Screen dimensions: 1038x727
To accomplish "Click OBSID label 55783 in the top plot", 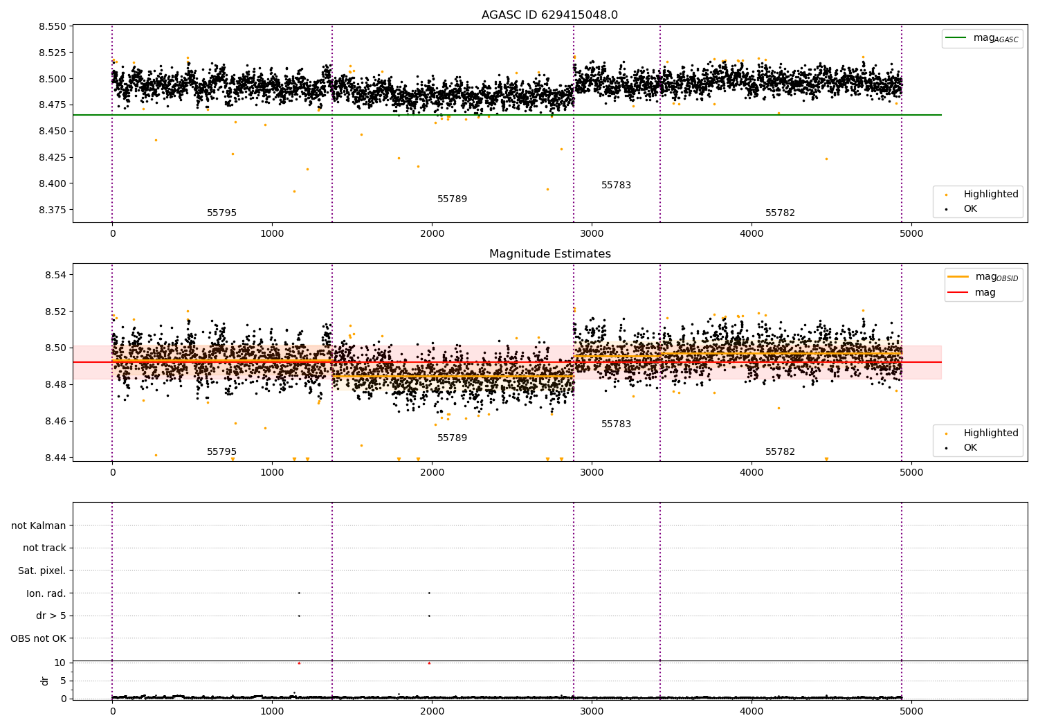I will click(616, 186).
